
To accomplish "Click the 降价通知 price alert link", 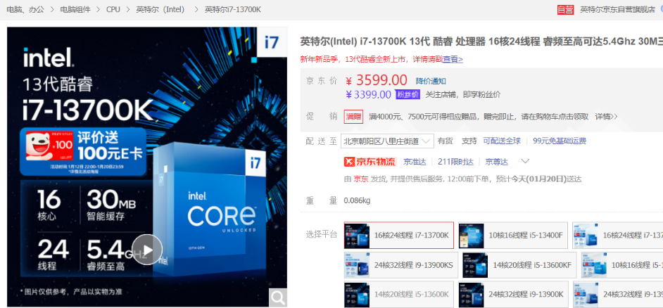I will [431, 81].
